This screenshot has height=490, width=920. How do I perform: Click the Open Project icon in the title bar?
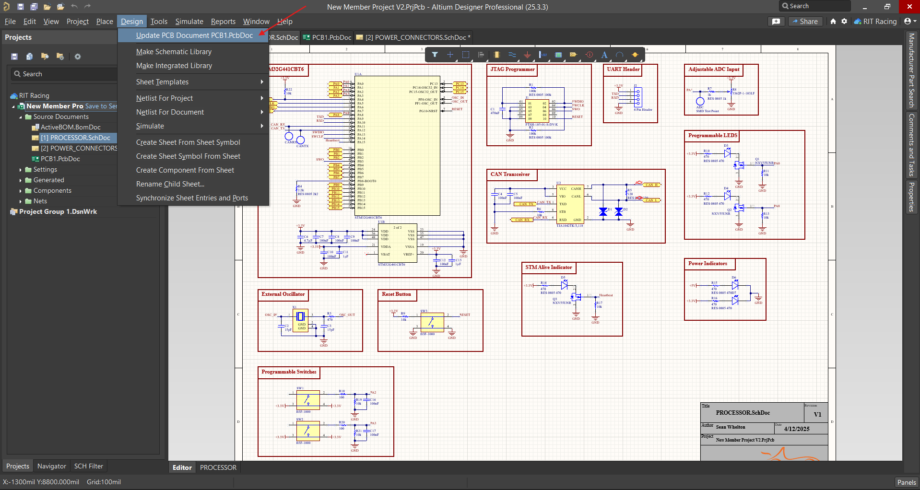click(60, 7)
